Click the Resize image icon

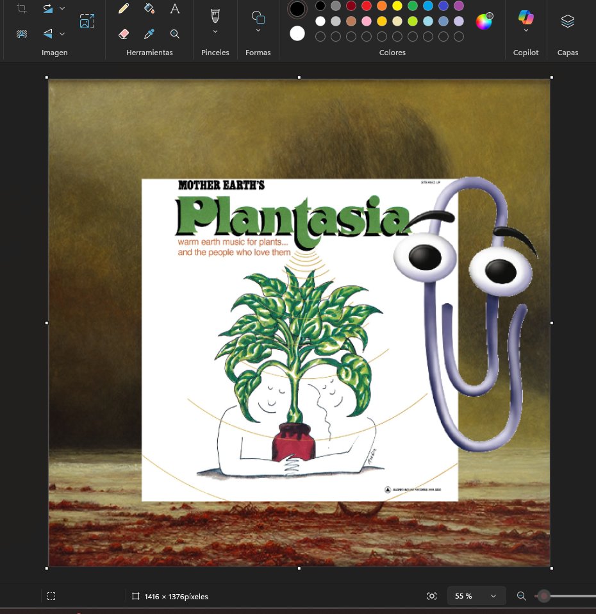point(87,21)
